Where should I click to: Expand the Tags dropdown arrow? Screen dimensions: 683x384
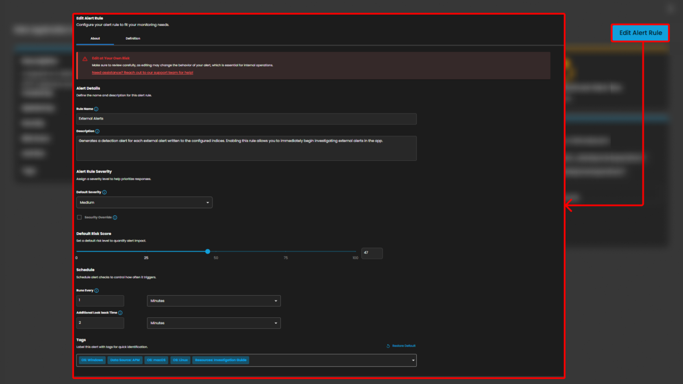click(x=413, y=360)
